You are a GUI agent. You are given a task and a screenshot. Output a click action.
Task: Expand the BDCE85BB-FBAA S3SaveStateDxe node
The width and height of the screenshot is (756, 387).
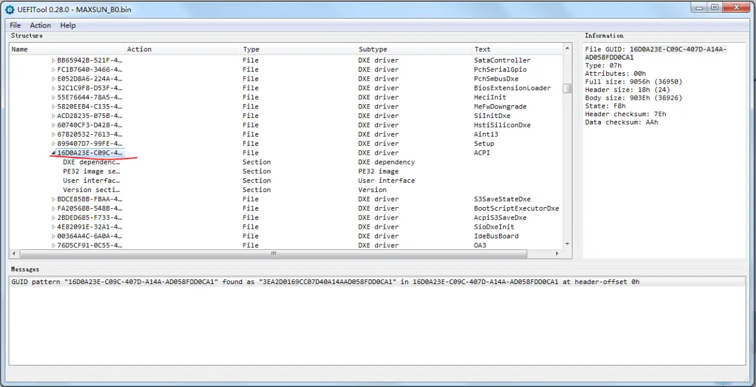click(x=53, y=199)
